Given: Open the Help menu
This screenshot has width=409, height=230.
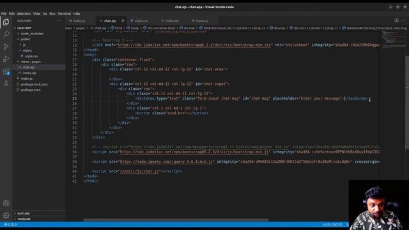Looking at the screenshot, I should 77,13.
